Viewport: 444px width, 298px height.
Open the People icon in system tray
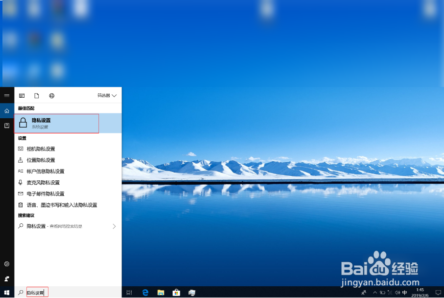tap(364, 292)
